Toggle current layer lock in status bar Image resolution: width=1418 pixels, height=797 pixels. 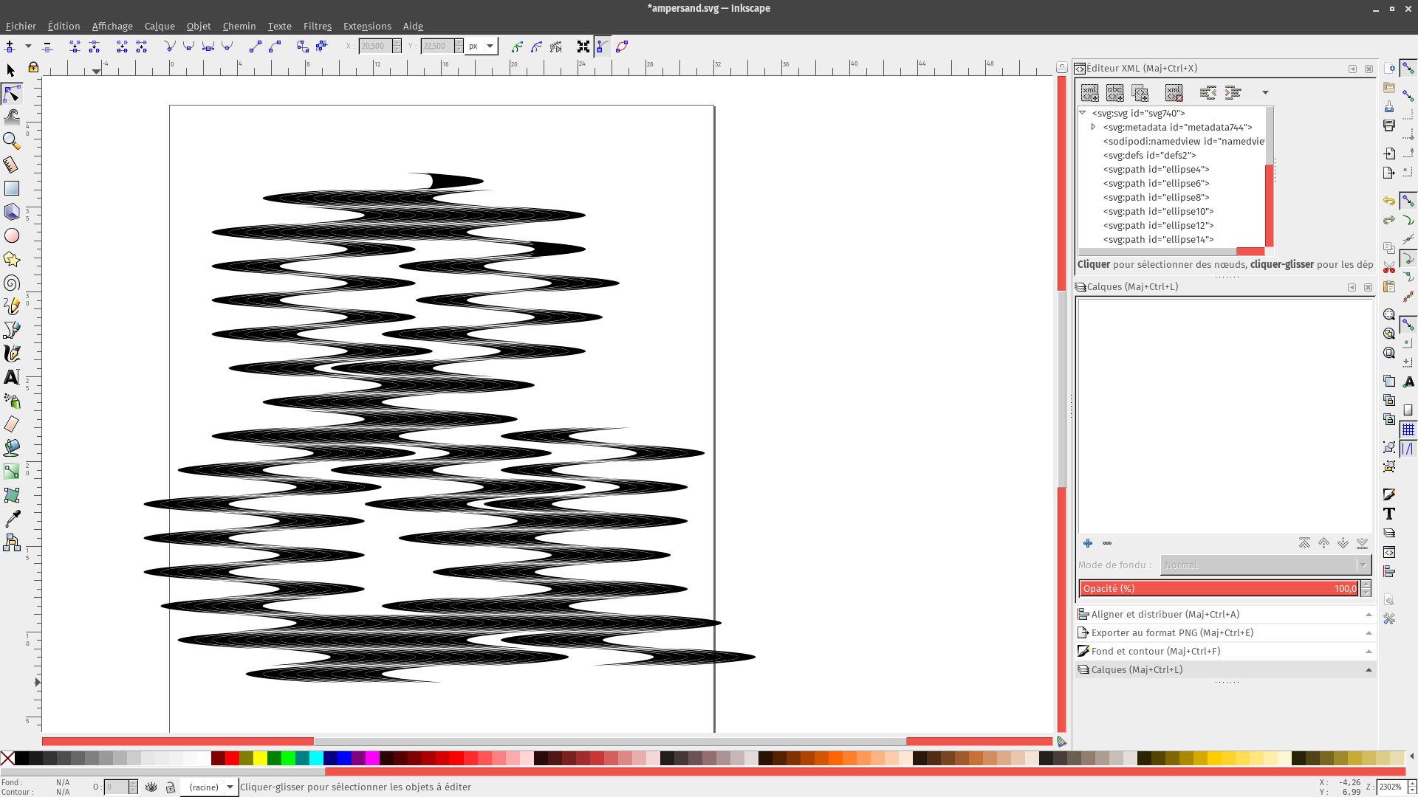[171, 787]
